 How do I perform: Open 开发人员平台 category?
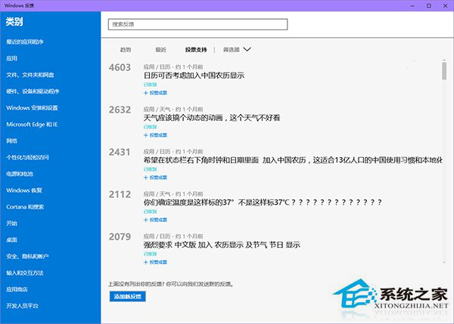pyautogui.click(x=22, y=306)
